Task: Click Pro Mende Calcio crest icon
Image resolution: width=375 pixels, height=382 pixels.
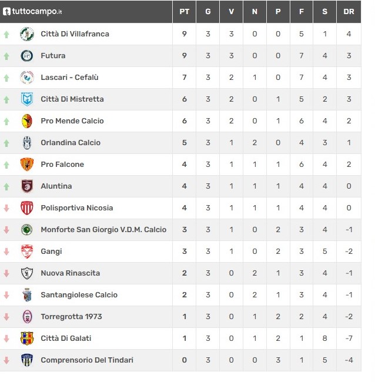Action: click(27, 121)
